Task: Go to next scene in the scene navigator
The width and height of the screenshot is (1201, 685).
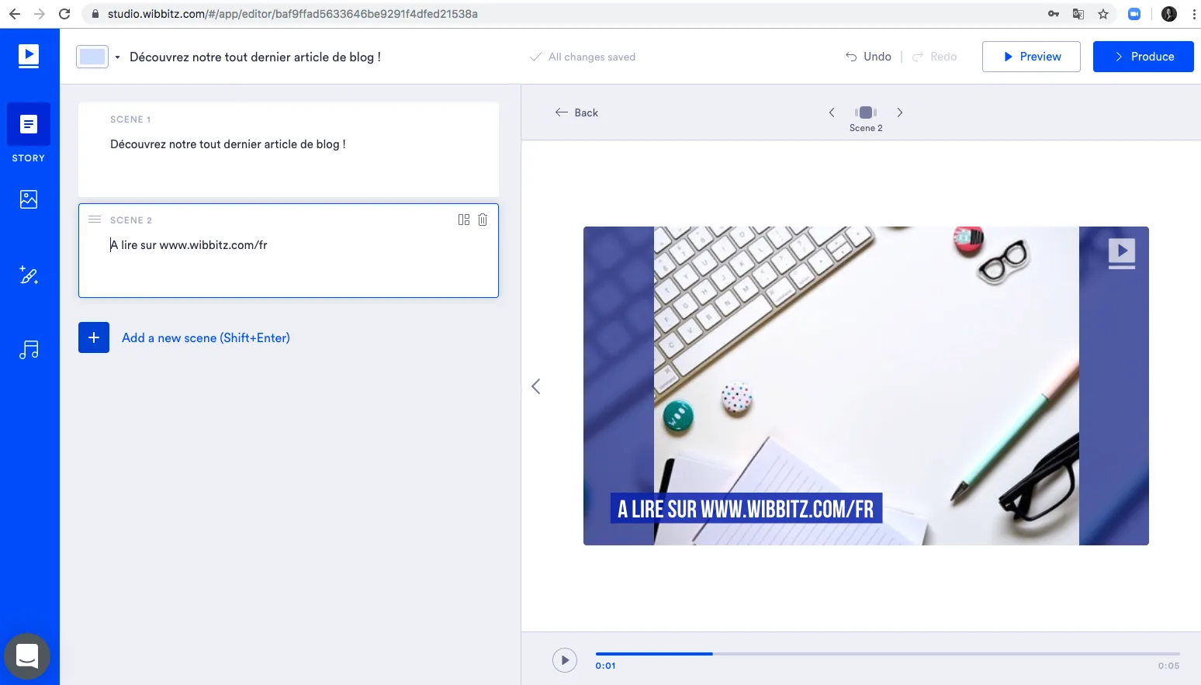Action: (900, 112)
